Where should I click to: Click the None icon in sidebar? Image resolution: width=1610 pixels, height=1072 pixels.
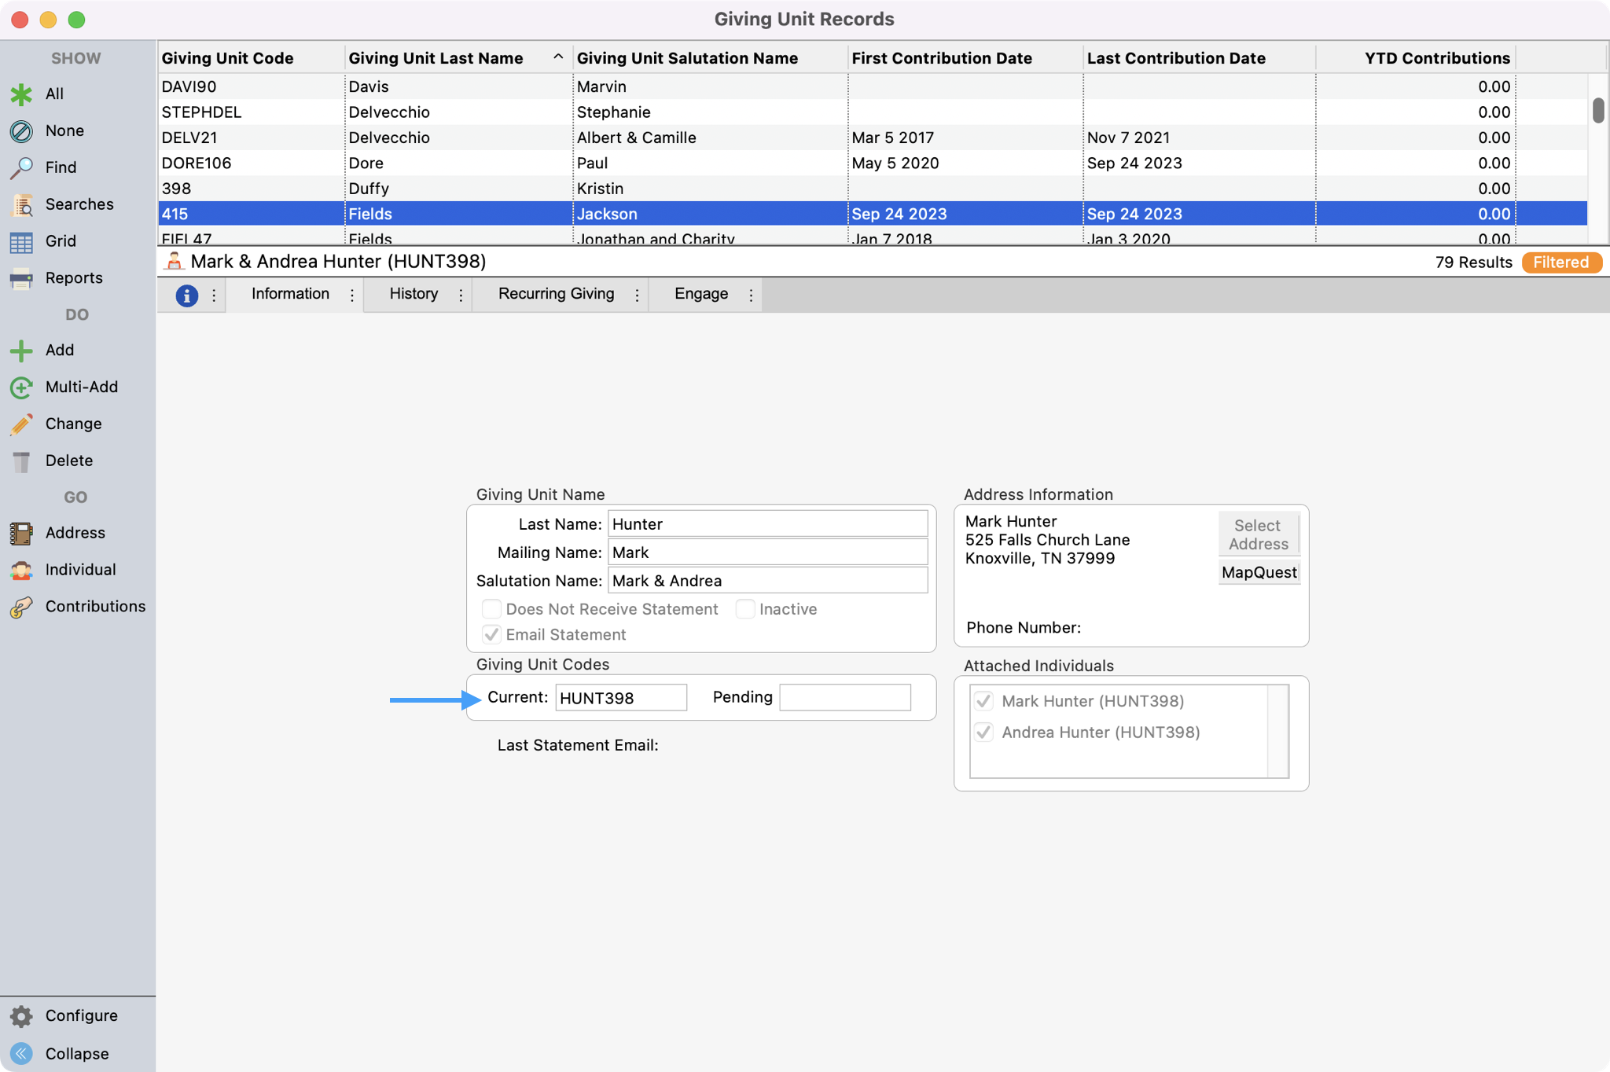coord(21,131)
